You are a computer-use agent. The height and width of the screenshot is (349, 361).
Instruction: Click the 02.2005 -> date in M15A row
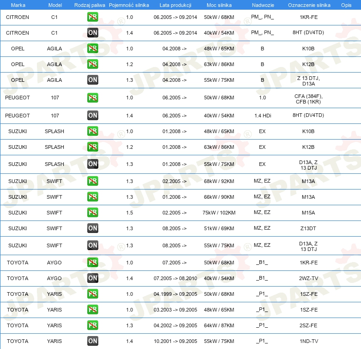(x=174, y=213)
